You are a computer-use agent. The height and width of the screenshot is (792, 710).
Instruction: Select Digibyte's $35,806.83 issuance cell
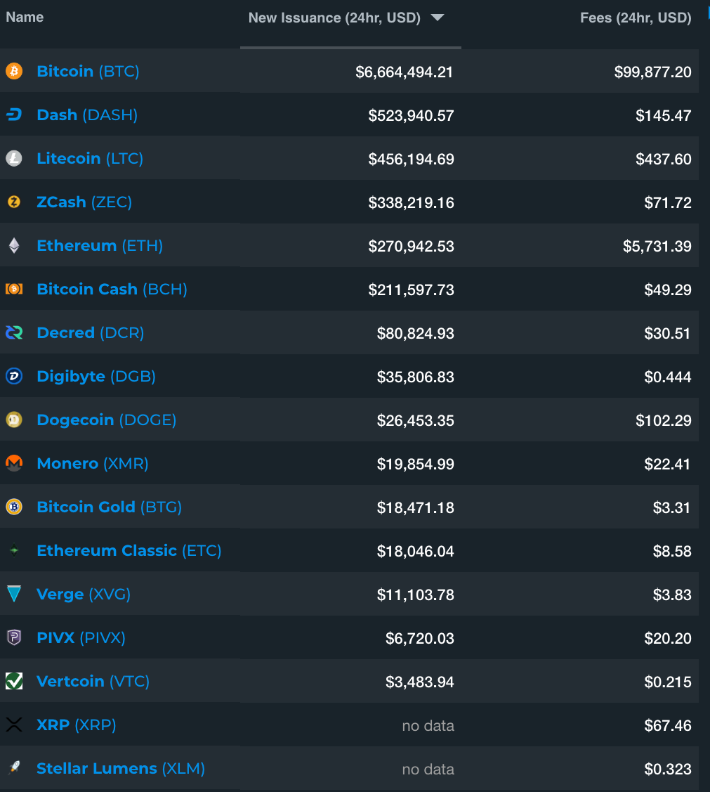point(415,377)
